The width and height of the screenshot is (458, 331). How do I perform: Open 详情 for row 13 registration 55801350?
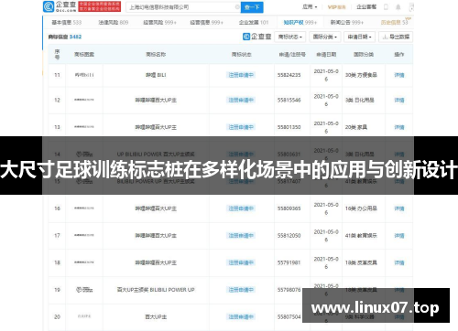399,127
